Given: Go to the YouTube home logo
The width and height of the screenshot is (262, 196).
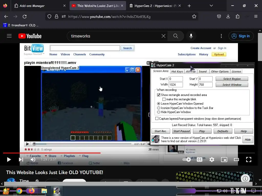Looking at the screenshot, I should [30, 36].
